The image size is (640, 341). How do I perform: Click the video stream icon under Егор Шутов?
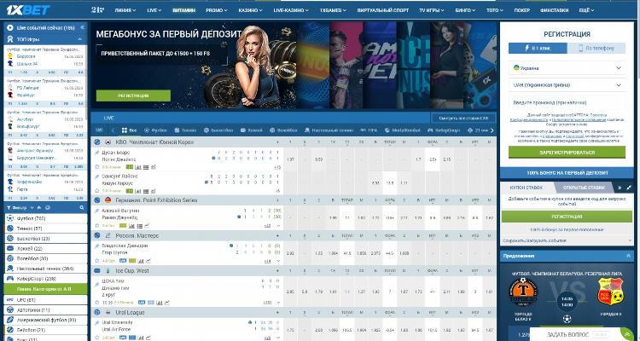(x=123, y=261)
